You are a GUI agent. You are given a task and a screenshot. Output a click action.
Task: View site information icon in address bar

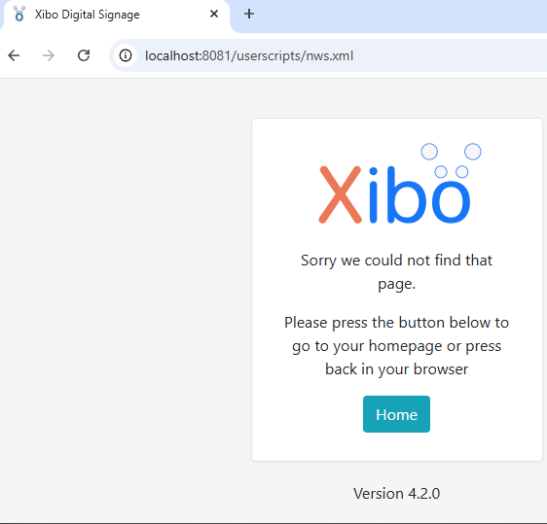(x=126, y=55)
